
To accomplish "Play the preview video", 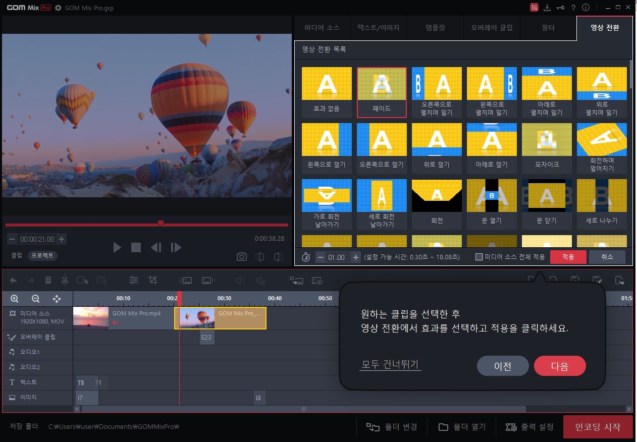I will point(117,247).
